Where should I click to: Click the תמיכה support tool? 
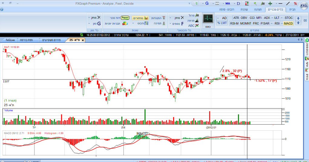pyautogui.click(x=159, y=23)
